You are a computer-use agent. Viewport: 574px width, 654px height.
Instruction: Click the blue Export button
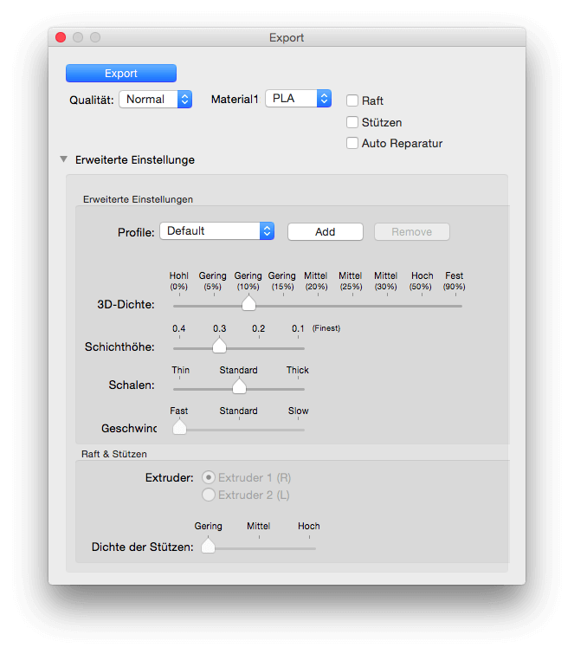pyautogui.click(x=121, y=74)
